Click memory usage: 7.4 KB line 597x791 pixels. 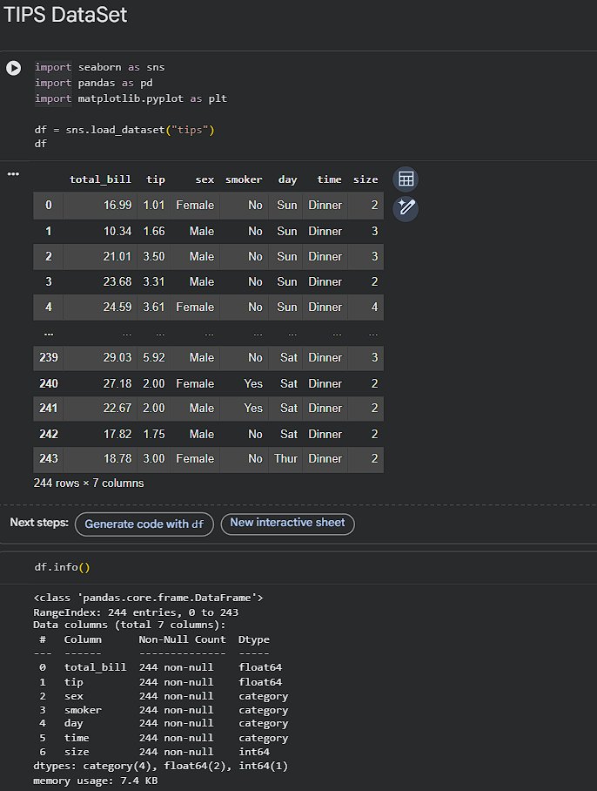pyautogui.click(x=96, y=781)
